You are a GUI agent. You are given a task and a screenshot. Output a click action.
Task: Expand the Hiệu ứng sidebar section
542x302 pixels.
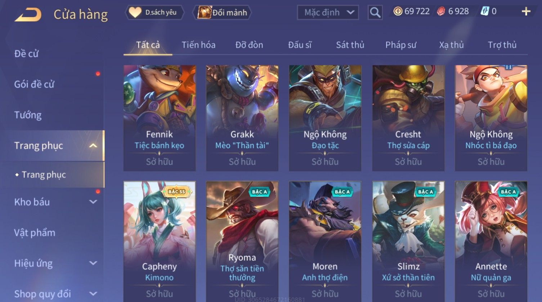93,263
